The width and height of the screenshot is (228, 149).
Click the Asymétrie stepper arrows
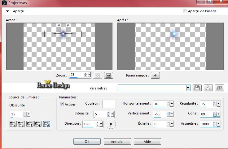pyautogui.click(x=215, y=124)
